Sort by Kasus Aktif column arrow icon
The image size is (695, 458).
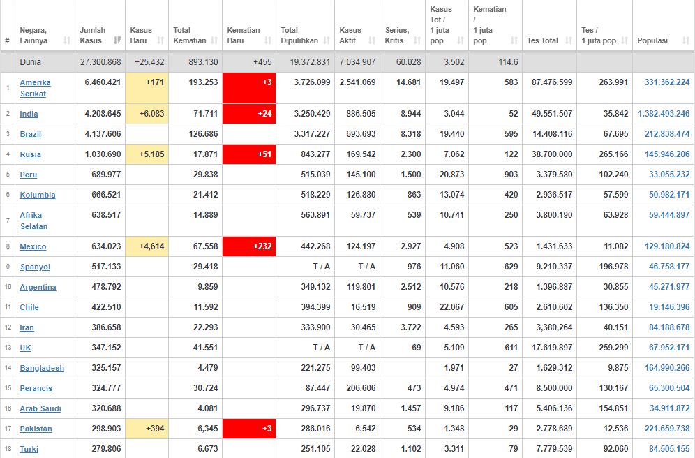[372, 40]
